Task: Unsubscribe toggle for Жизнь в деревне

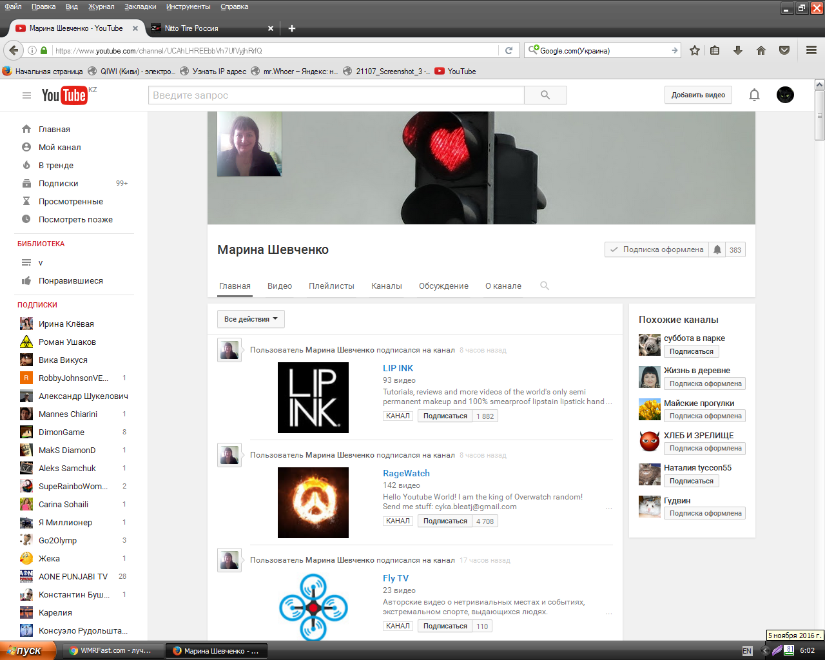Action: (x=705, y=383)
